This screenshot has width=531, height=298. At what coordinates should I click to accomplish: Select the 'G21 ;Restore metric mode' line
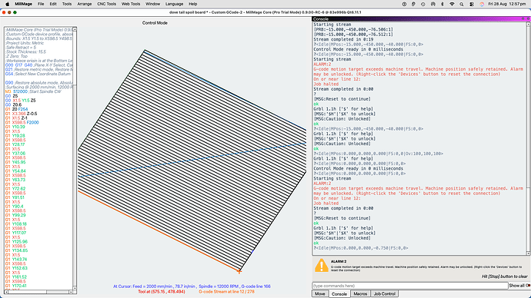pos(38,70)
